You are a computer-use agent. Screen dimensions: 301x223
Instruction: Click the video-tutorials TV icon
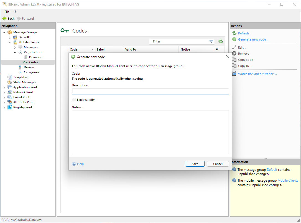click(234, 74)
